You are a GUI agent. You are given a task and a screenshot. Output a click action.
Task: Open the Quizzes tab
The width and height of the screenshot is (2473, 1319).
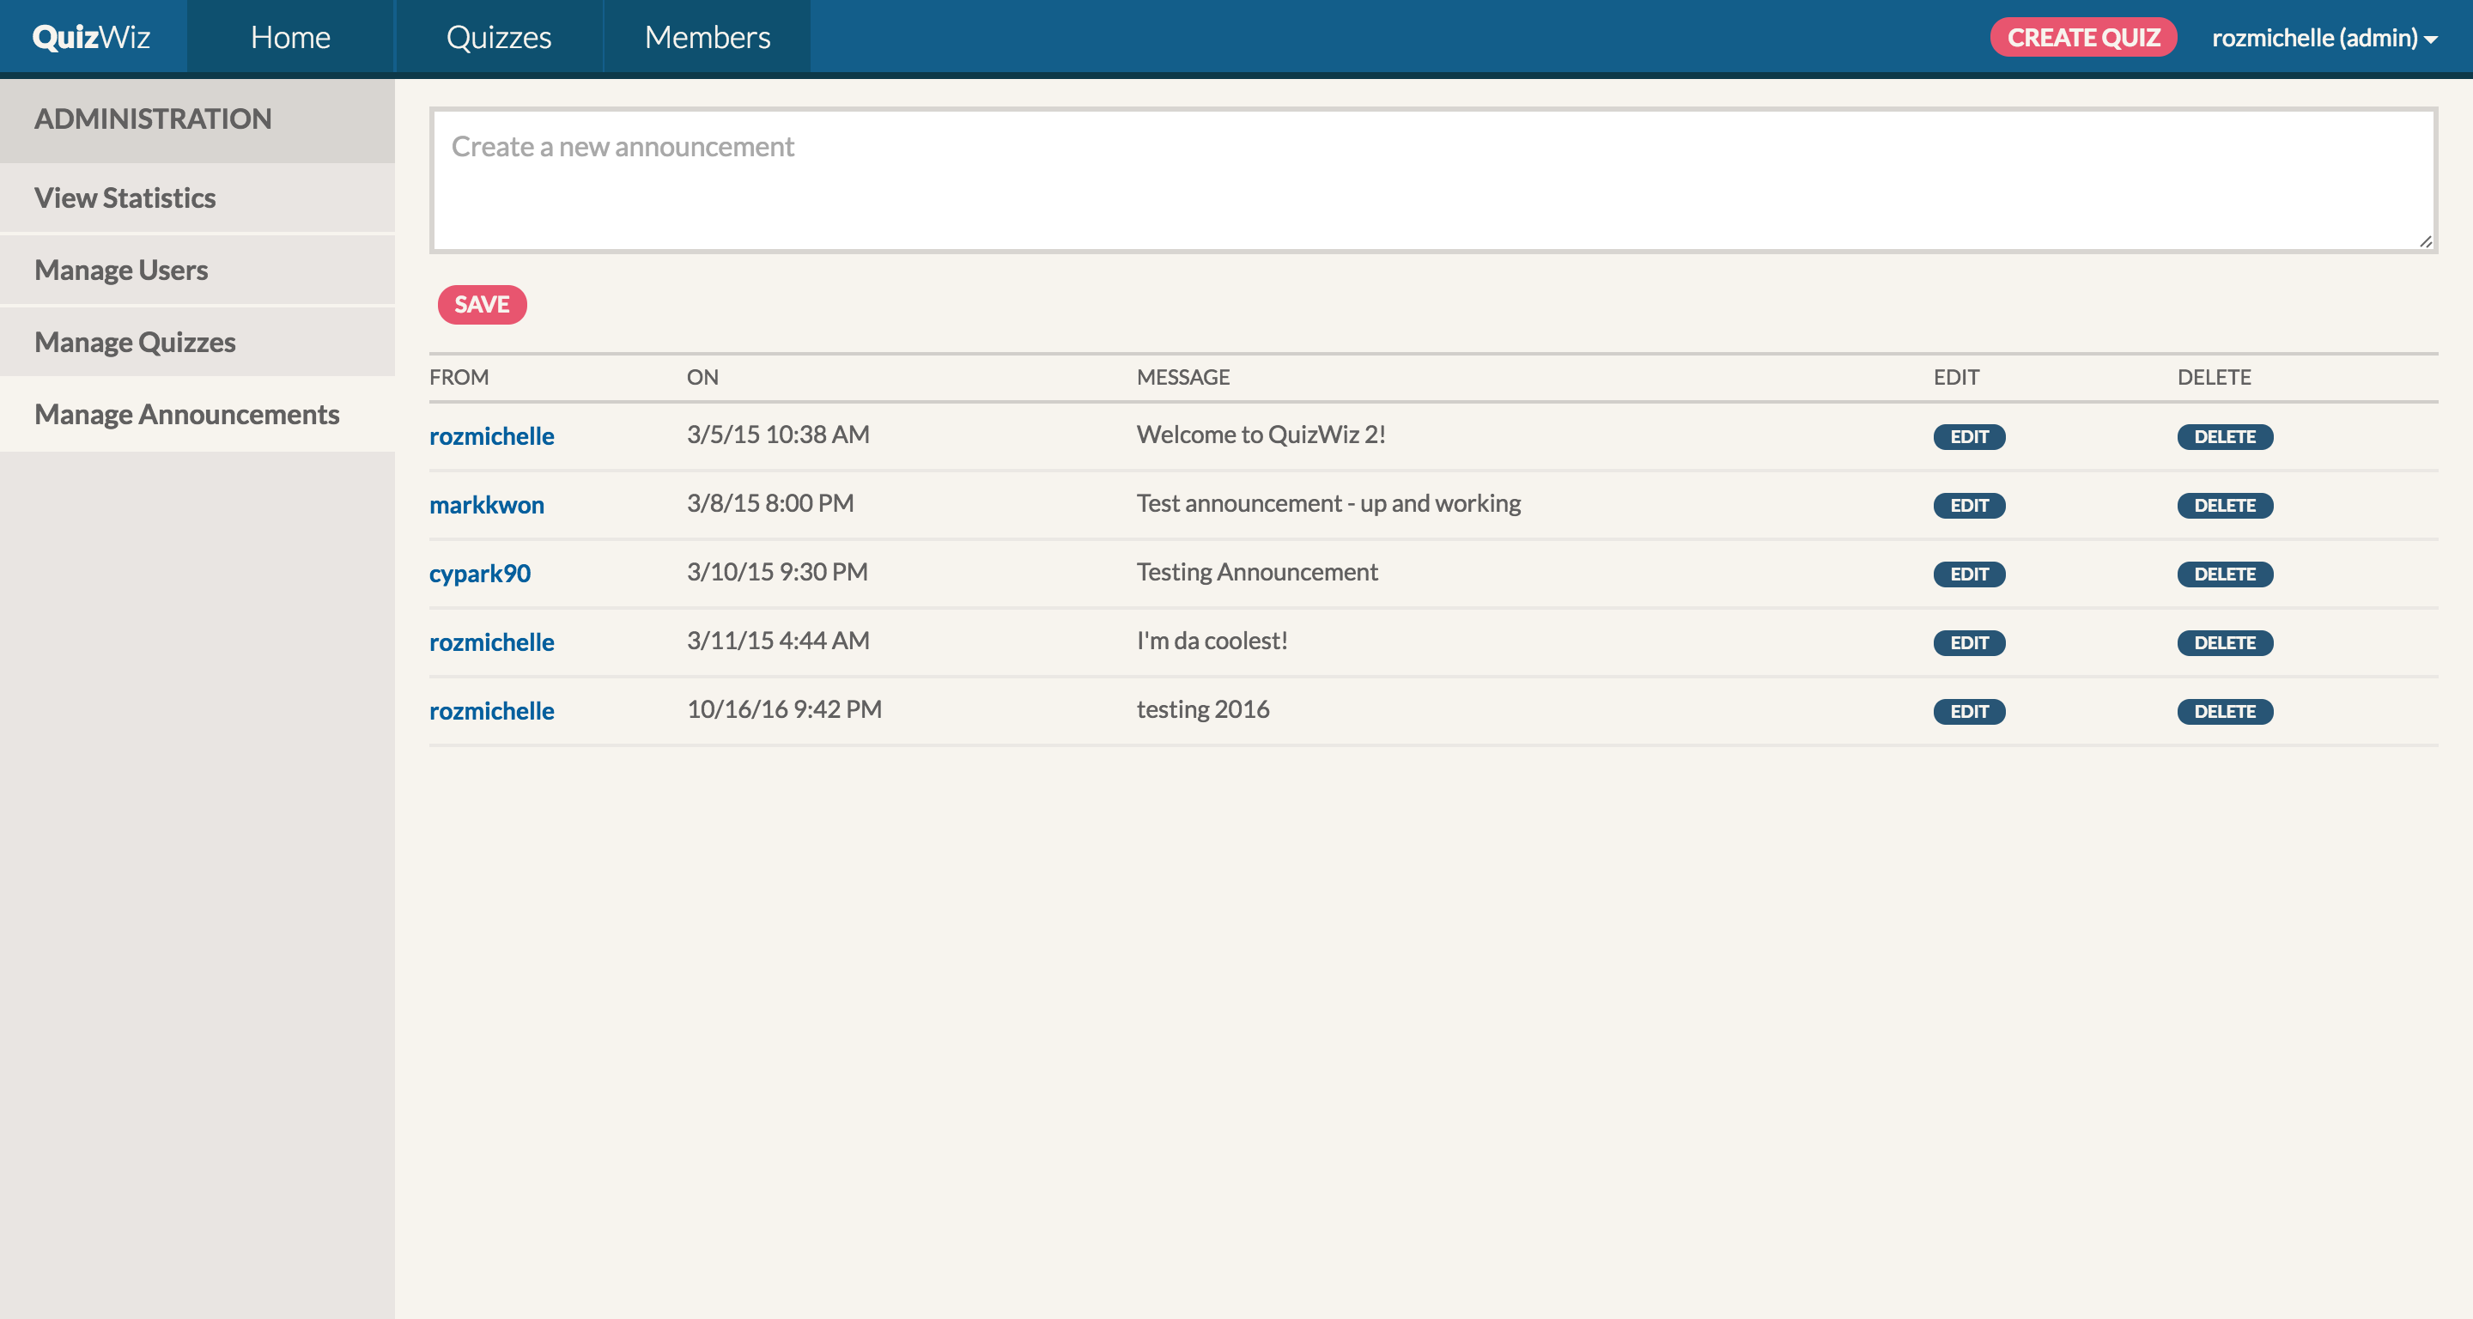498,36
